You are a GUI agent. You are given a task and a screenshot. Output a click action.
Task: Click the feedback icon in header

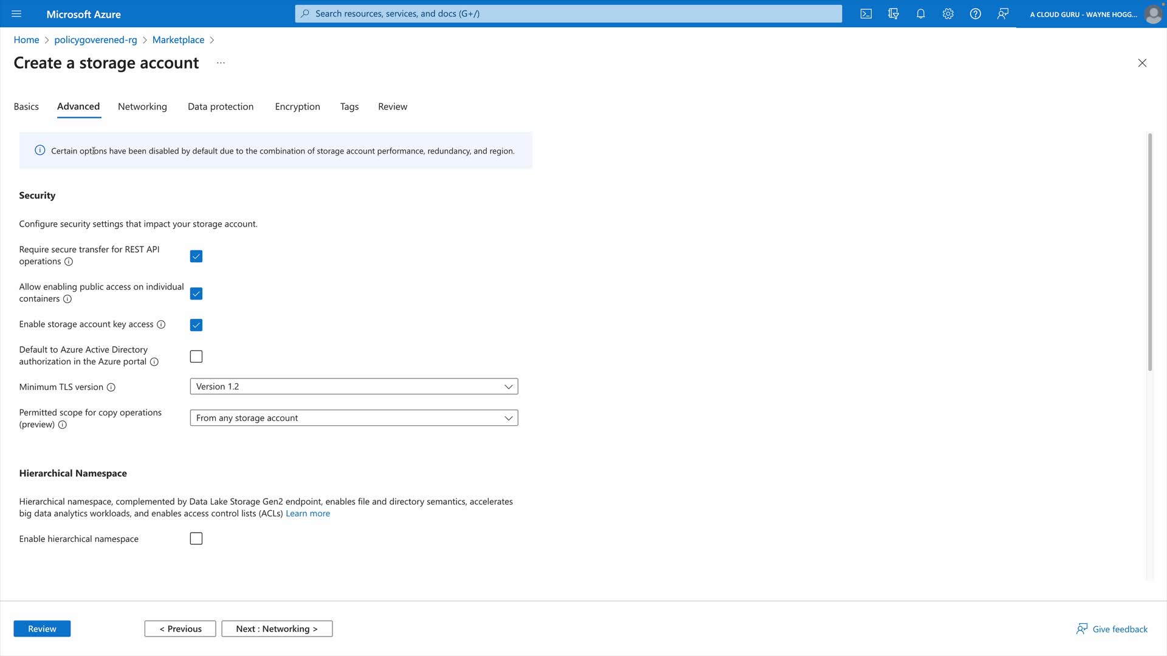[x=1002, y=13]
